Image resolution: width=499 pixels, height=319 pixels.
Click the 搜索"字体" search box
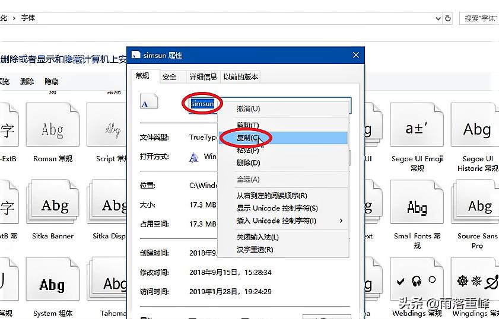pos(479,18)
